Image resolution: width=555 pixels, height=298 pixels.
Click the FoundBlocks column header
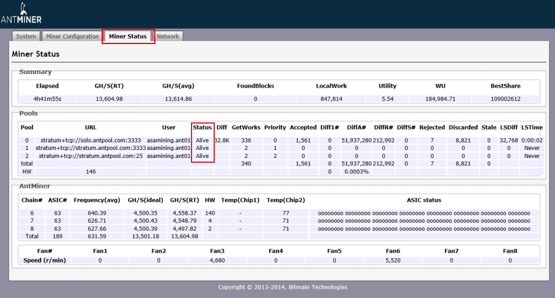pyautogui.click(x=256, y=86)
